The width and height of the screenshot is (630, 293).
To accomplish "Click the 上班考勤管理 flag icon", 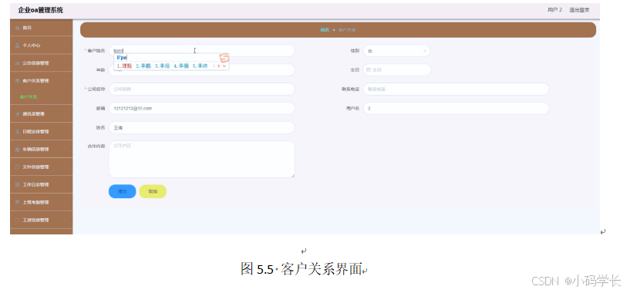I will pyautogui.click(x=17, y=202).
